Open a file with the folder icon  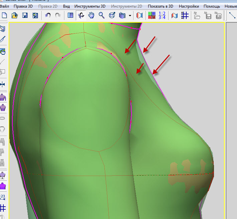point(14,15)
